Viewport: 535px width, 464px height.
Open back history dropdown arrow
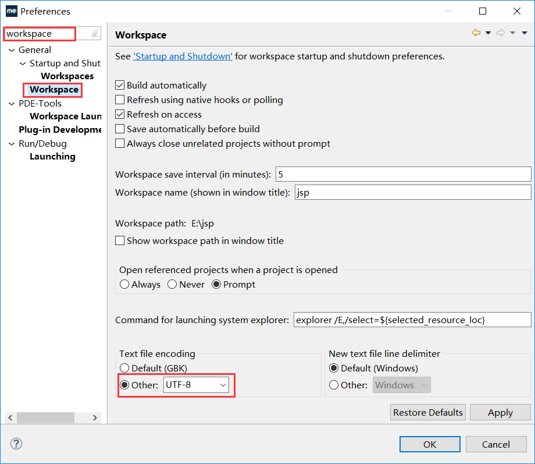pyautogui.click(x=488, y=33)
